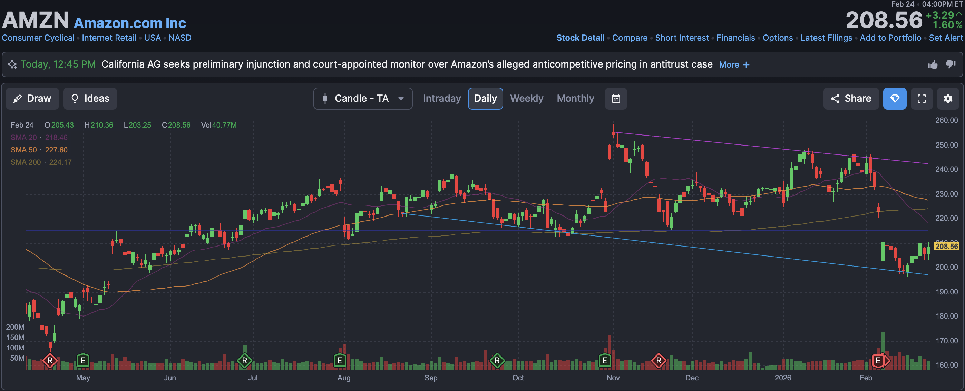Click the thumbs down icon on news
The image size is (965, 391).
[951, 64]
